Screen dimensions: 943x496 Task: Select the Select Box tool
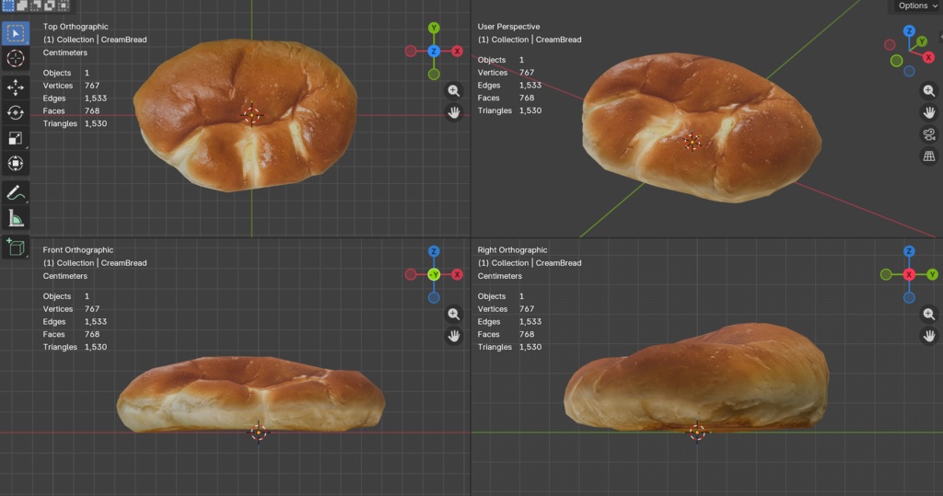pyautogui.click(x=16, y=34)
